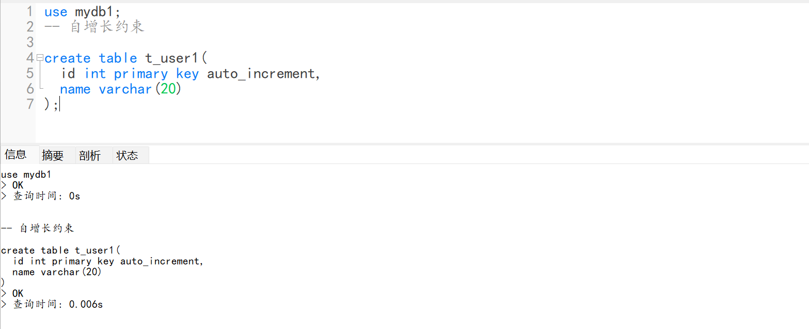Click the 查询时间: 0.006s result text

52,304
